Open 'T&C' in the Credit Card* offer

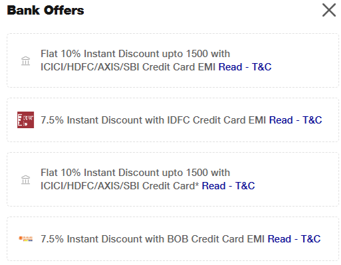245,186
